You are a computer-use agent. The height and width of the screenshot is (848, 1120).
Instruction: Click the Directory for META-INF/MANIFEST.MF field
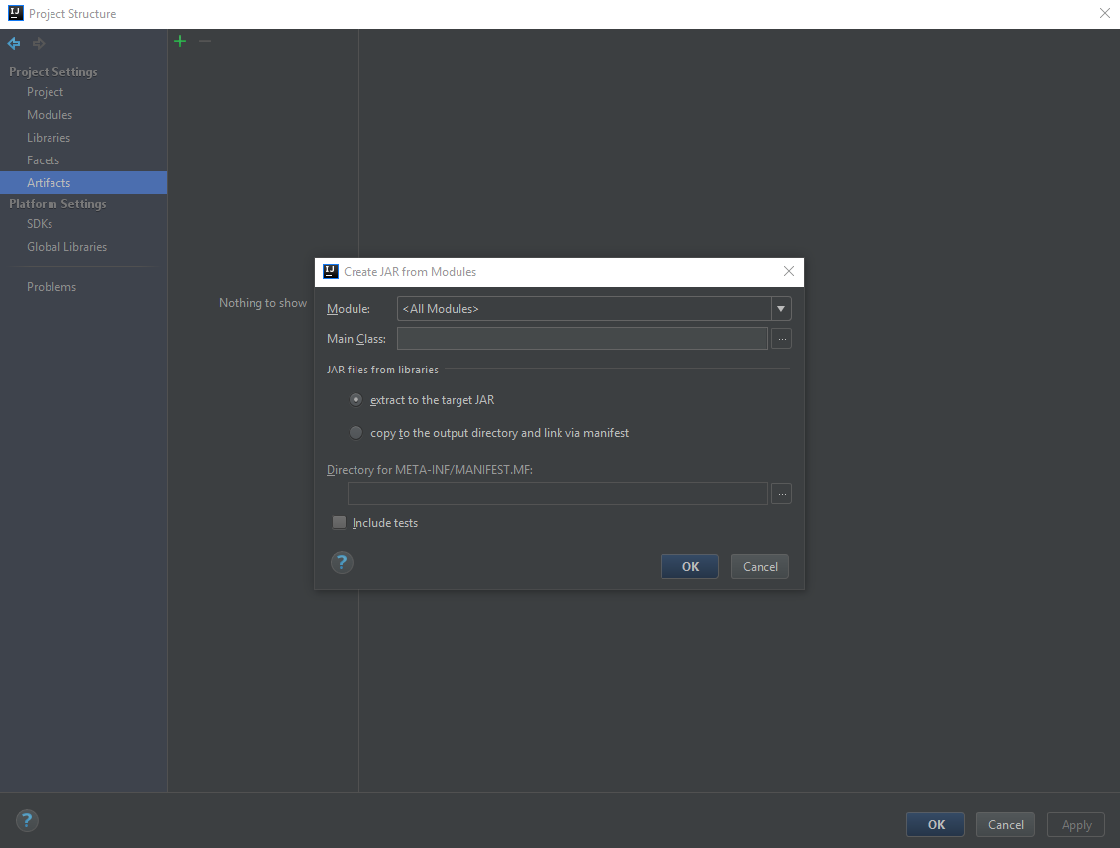[x=557, y=493]
